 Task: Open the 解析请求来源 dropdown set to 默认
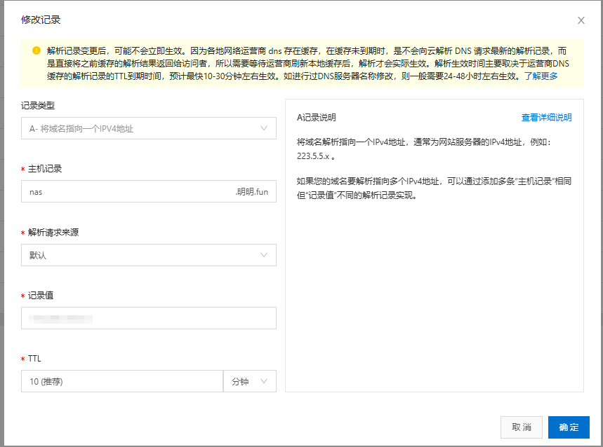pyautogui.click(x=149, y=255)
